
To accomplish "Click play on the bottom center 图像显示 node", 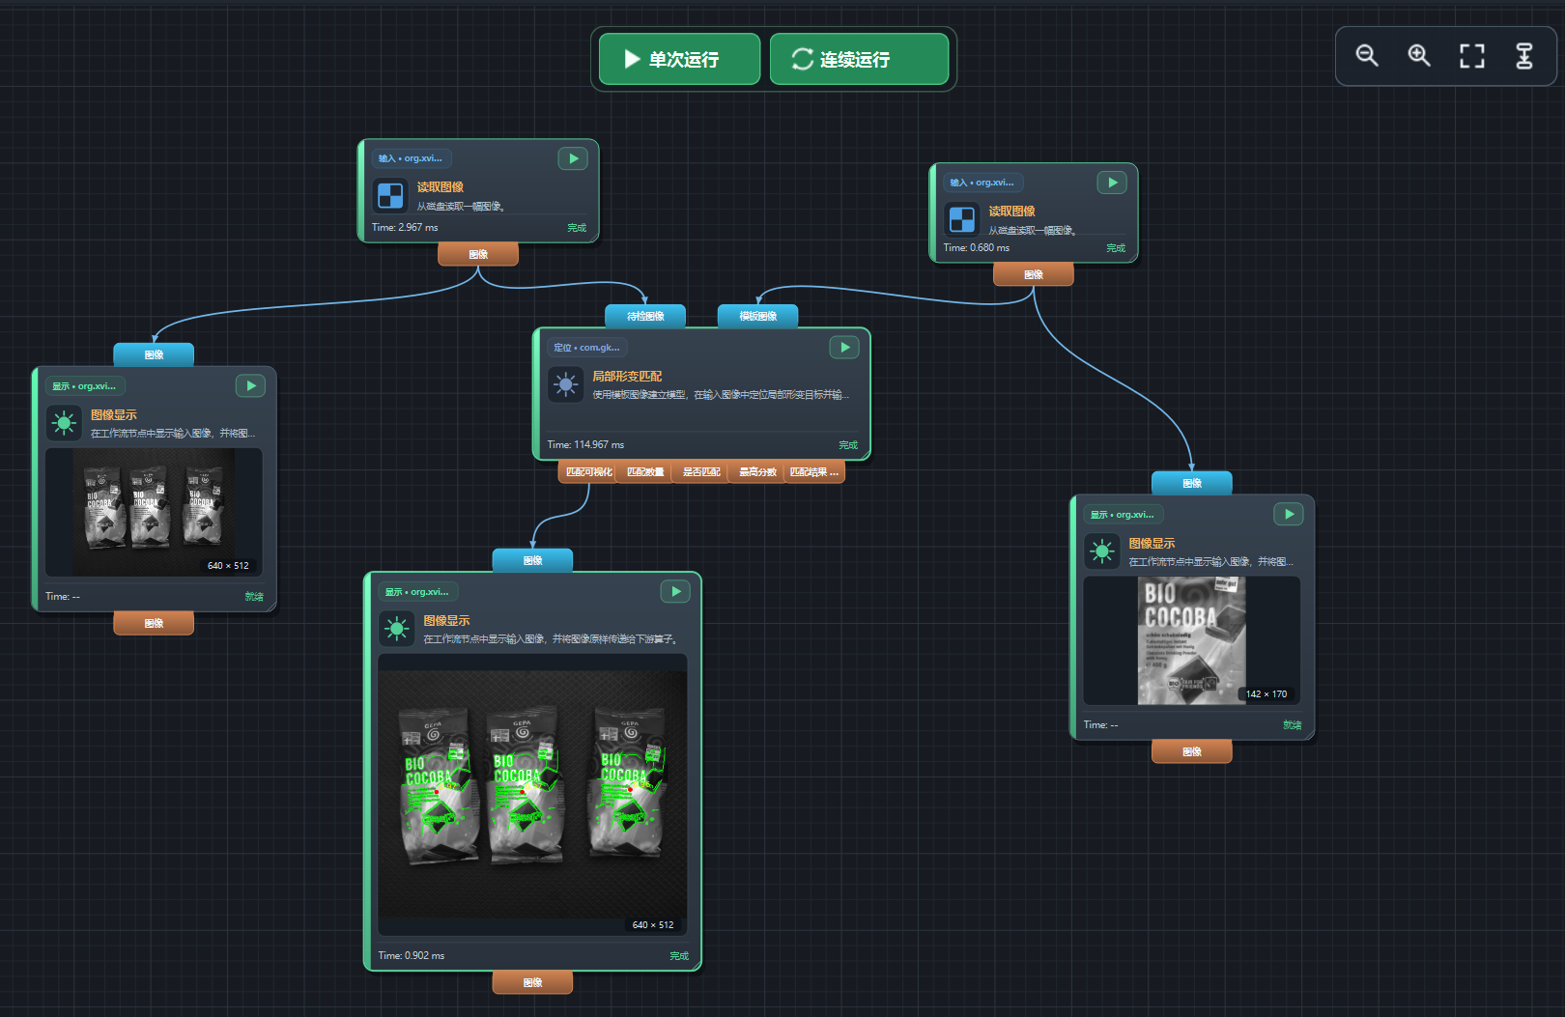I will [675, 591].
